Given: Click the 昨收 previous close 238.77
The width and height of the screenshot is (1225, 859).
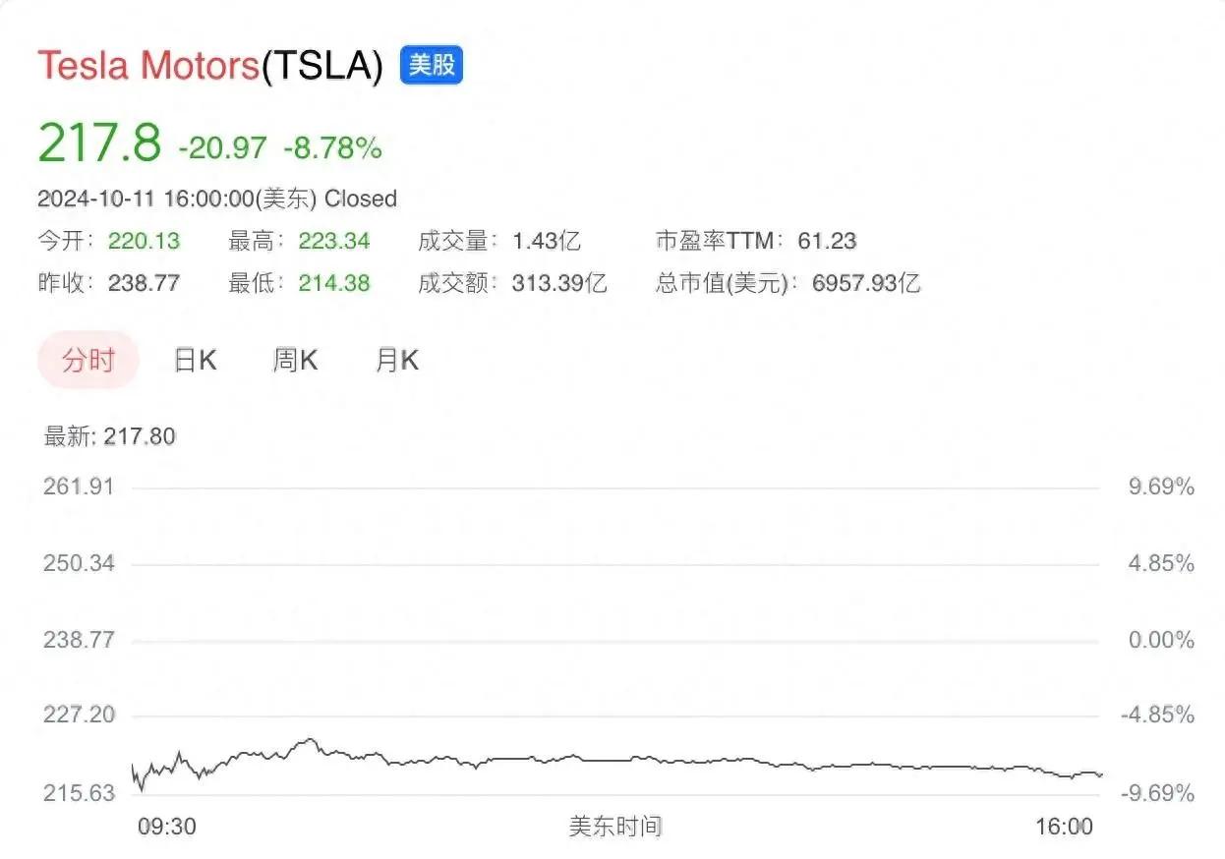Looking at the screenshot, I should pyautogui.click(x=145, y=284).
